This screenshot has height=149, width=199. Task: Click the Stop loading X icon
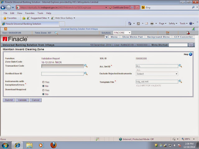(137, 7)
